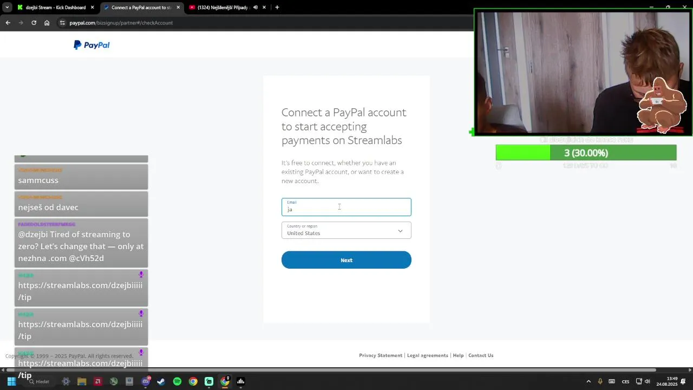Image resolution: width=693 pixels, height=390 pixels.
Task: Click the 'Tired of streaming to zero' chat message
Action: point(81,243)
